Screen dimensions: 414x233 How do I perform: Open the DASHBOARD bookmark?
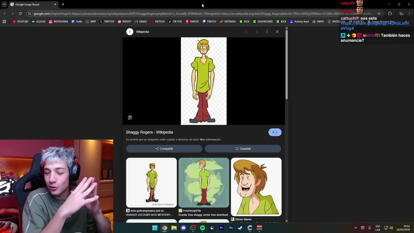263,22
